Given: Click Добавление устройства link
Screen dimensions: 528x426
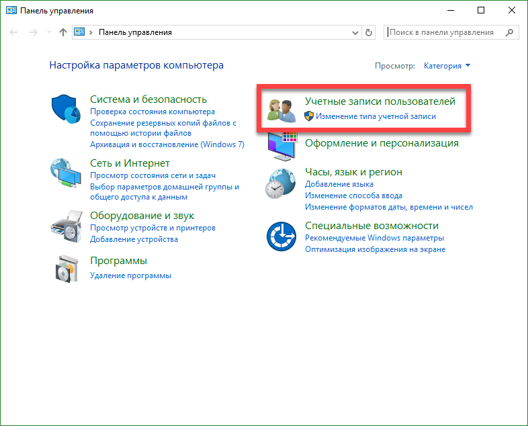Looking at the screenshot, I should [x=134, y=239].
